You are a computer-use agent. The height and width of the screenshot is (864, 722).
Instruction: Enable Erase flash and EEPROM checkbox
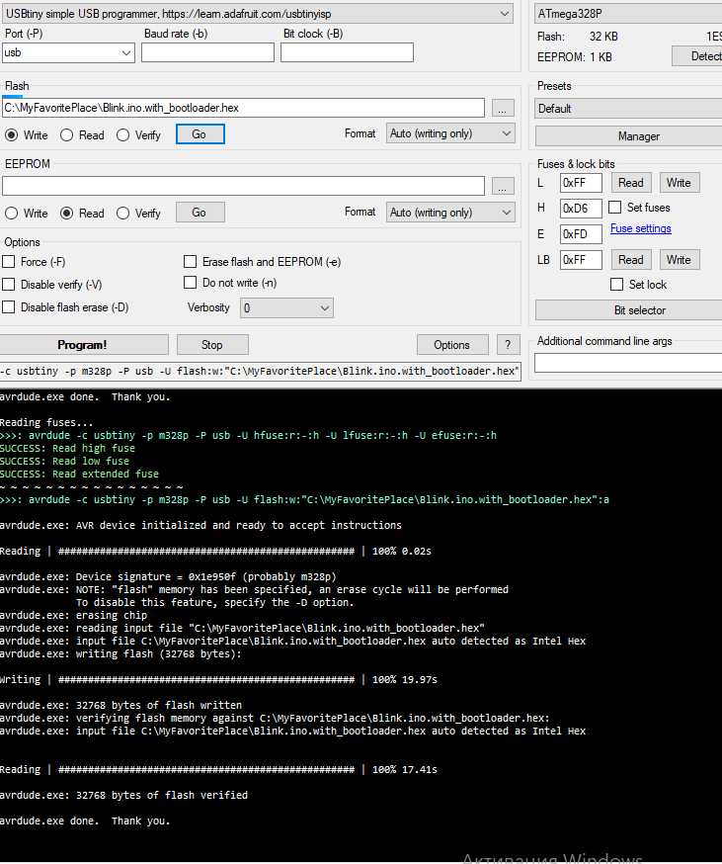[191, 262]
